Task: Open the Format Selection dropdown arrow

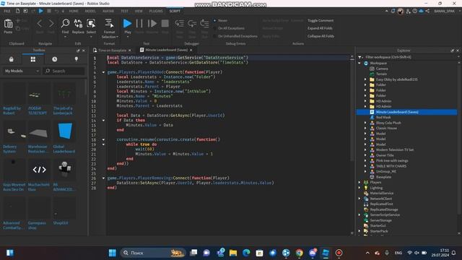Action: click(117, 37)
